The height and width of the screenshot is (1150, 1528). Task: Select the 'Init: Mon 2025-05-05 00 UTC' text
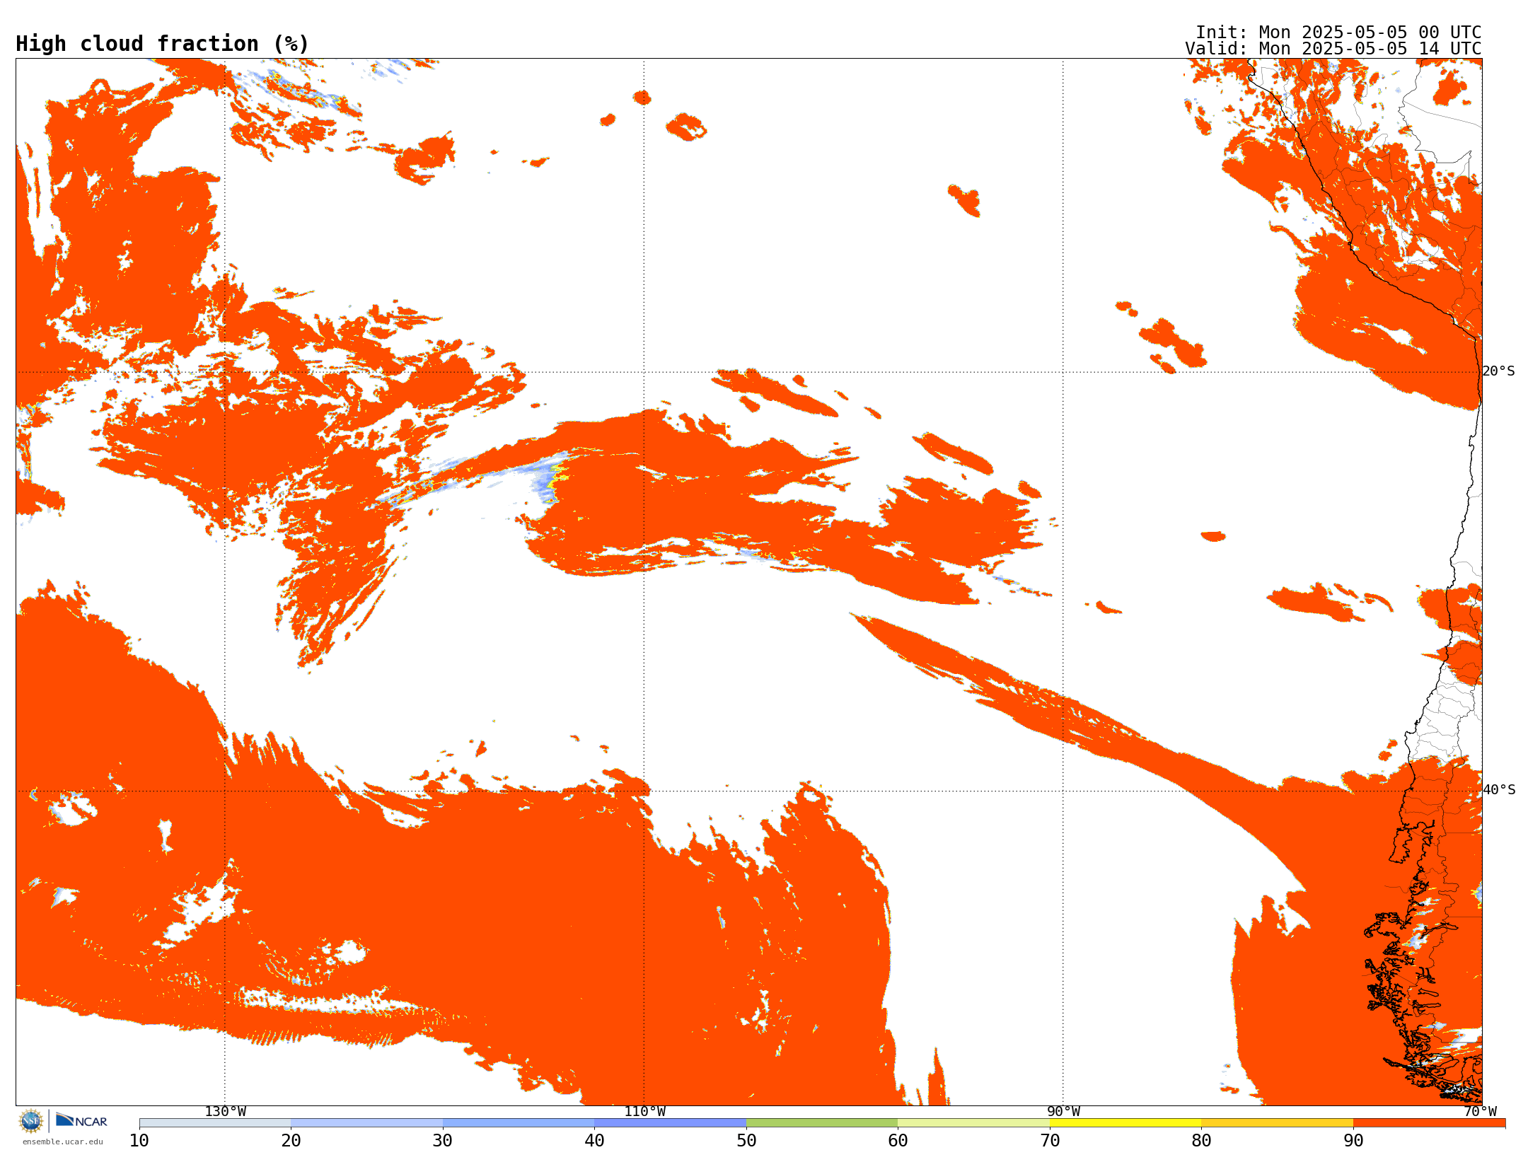coord(1338,33)
